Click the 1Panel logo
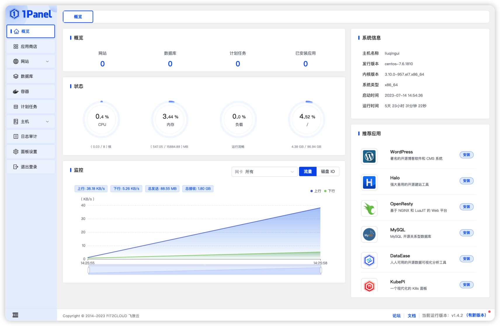This screenshot has width=500, height=326. point(30,14)
